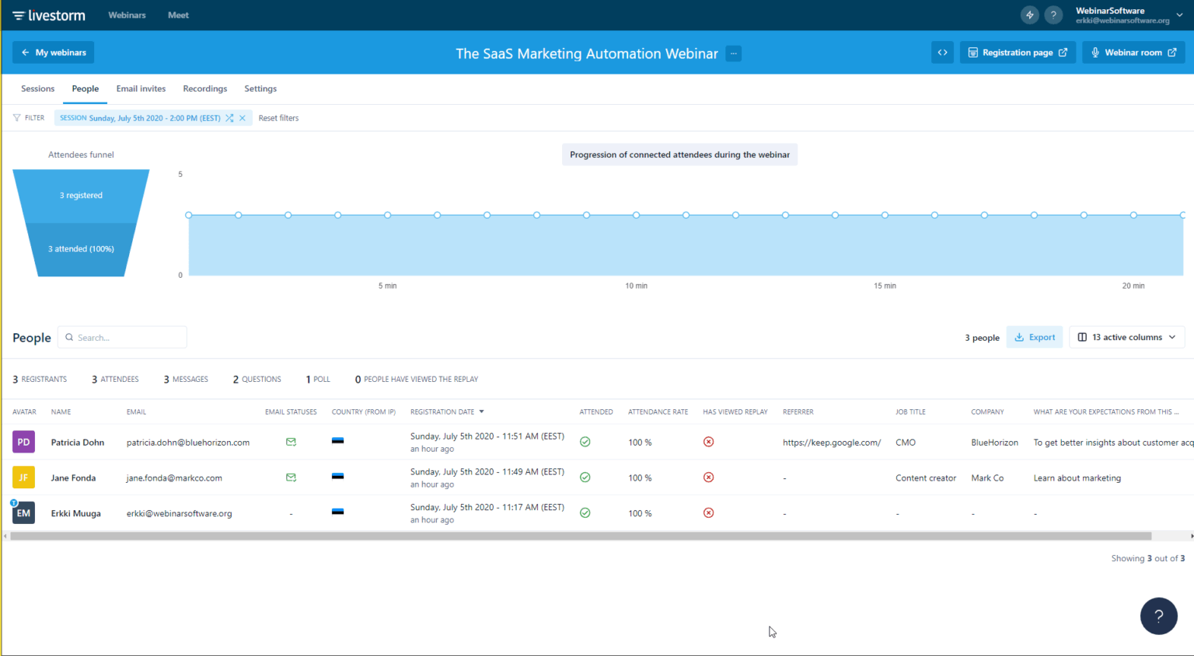The image size is (1194, 656).
Task: Click Patricia Dohn's email status icon
Action: click(291, 442)
